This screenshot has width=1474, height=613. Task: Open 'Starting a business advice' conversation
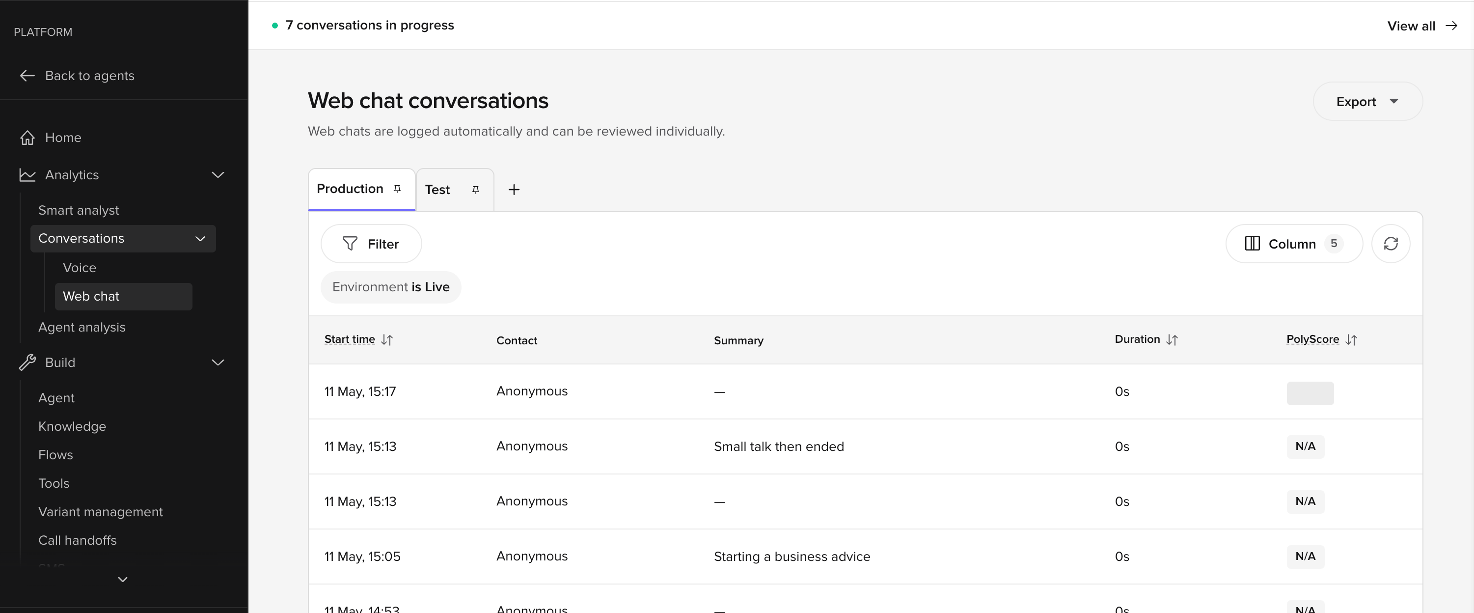pos(865,557)
